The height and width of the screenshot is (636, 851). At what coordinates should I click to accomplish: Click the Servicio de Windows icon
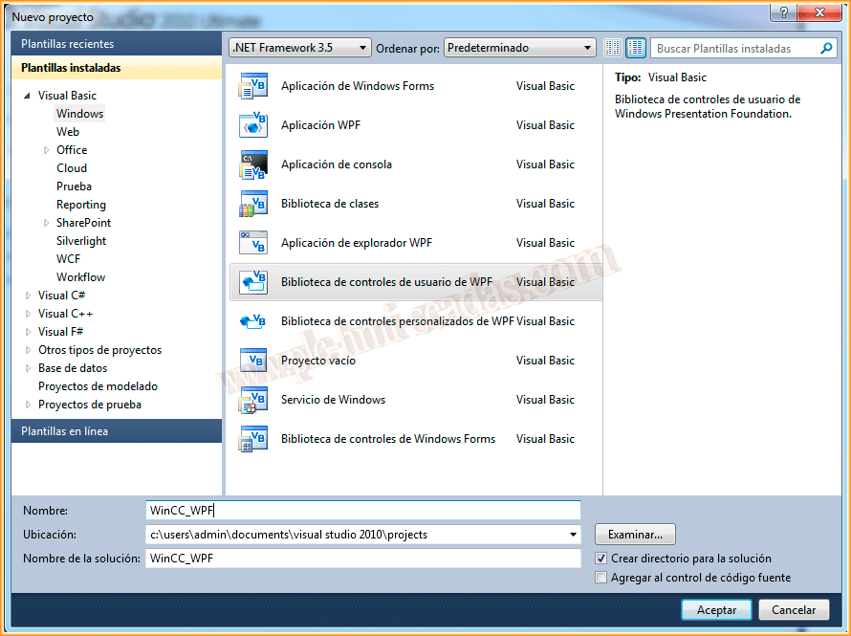[252, 400]
